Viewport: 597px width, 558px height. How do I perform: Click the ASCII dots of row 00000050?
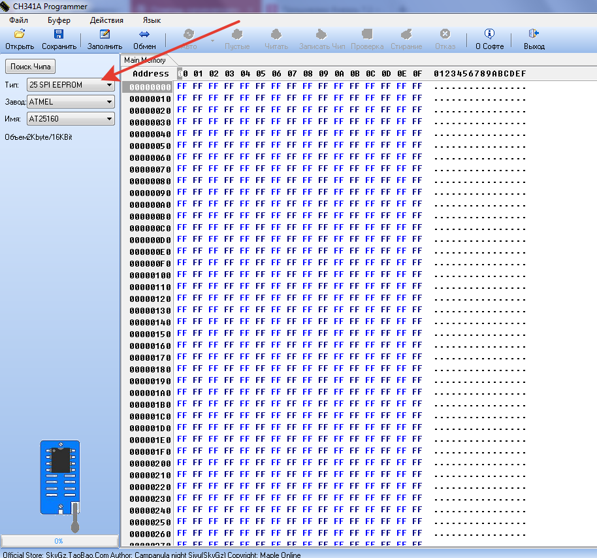click(479, 146)
